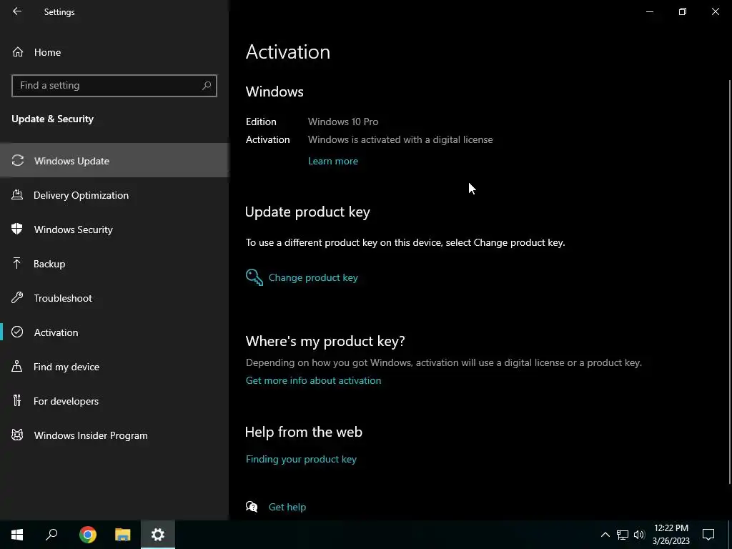Open taskbar search magnifier
The width and height of the screenshot is (732, 549).
(x=51, y=535)
